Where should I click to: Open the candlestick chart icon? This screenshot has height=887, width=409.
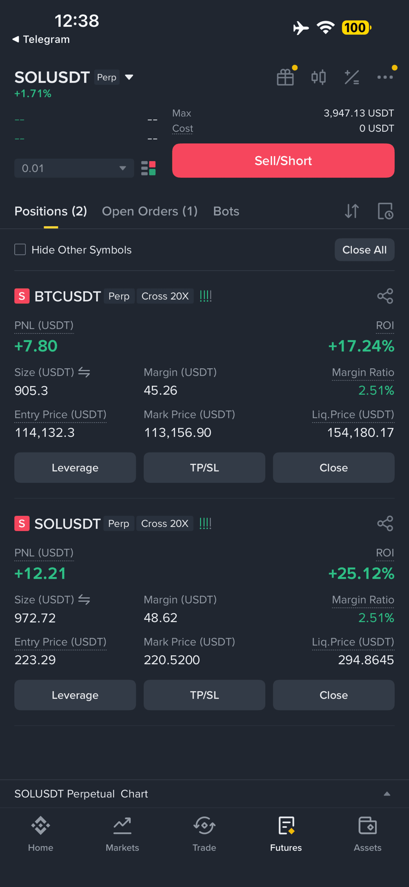319,77
